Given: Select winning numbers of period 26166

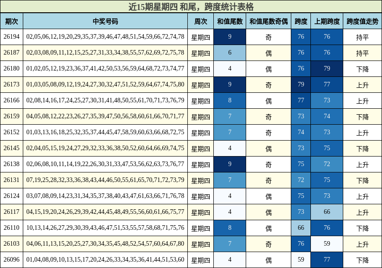Looking at the screenshot, I should tap(105, 101).
